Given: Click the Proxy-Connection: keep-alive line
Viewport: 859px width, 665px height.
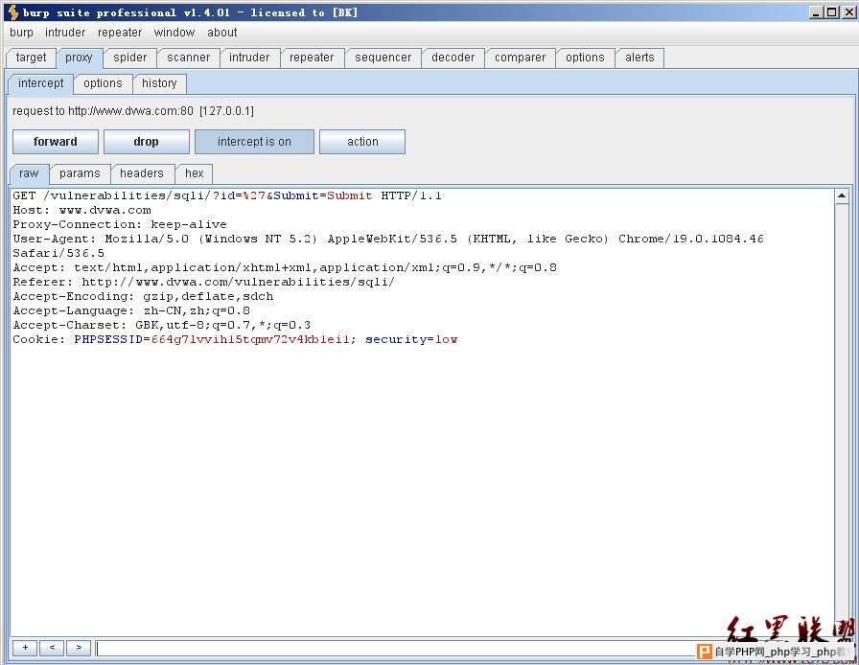Looking at the screenshot, I should (x=120, y=224).
